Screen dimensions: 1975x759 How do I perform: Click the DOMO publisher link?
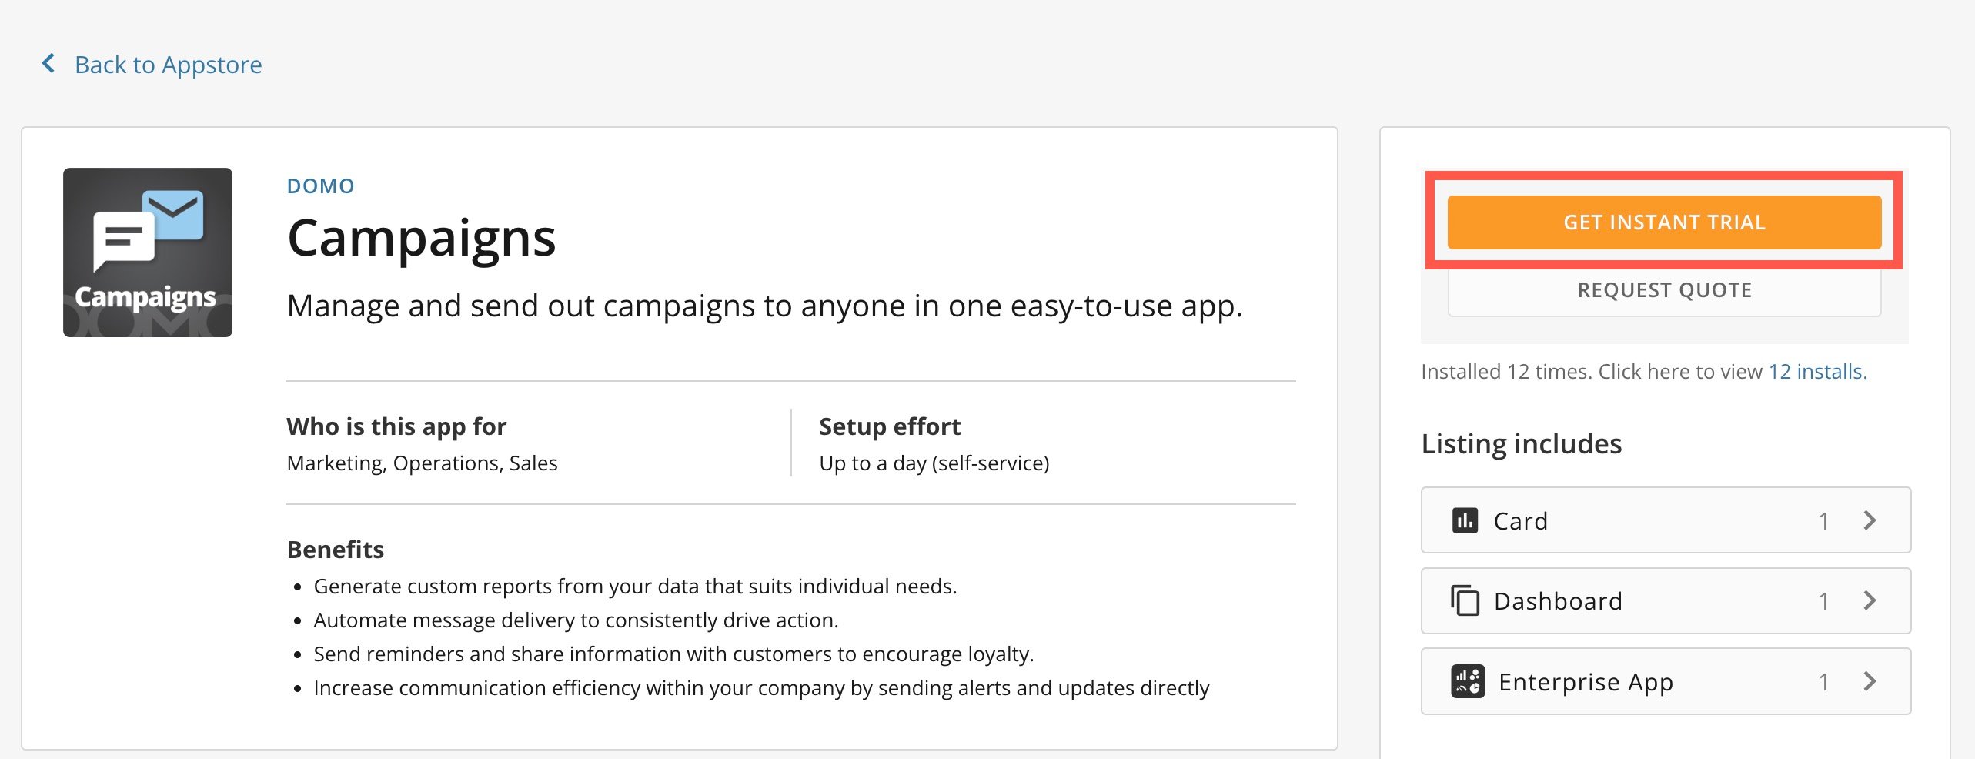(320, 186)
